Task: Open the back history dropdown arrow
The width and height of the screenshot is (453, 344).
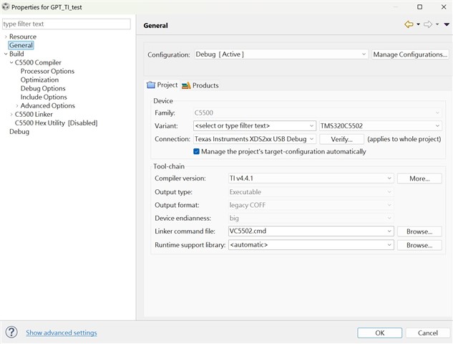Action: point(418,24)
